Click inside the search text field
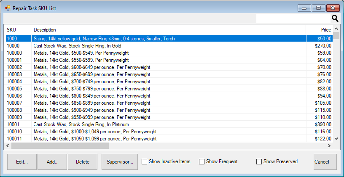The height and width of the screenshot is (177, 344). [x=293, y=18]
